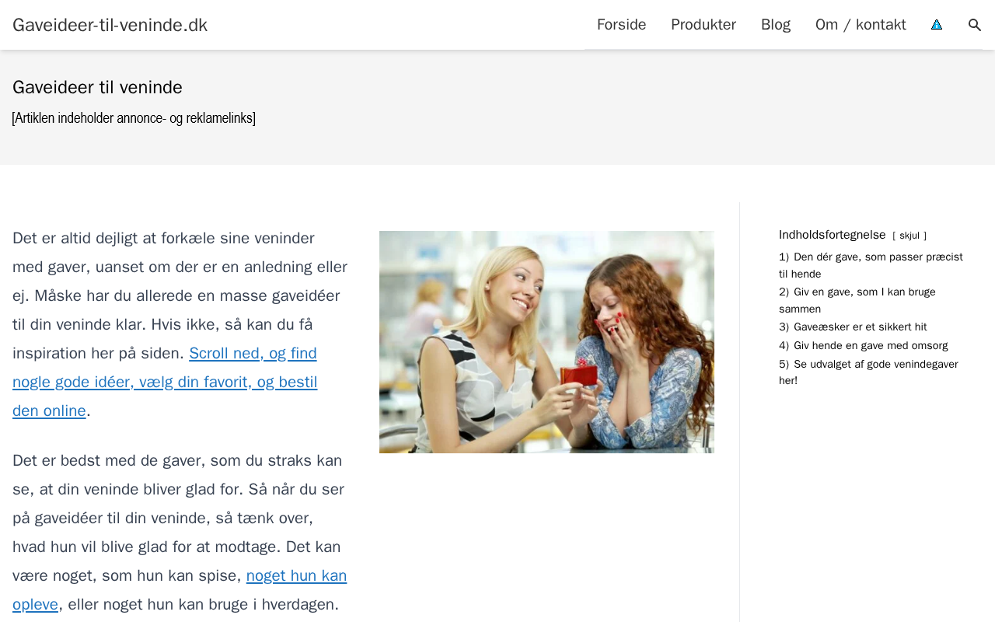This screenshot has width=995, height=622.
Task: Open the Produkter menu item
Action: tap(703, 25)
